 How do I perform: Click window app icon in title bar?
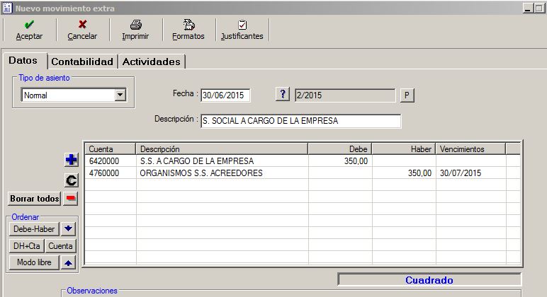pos(7,8)
